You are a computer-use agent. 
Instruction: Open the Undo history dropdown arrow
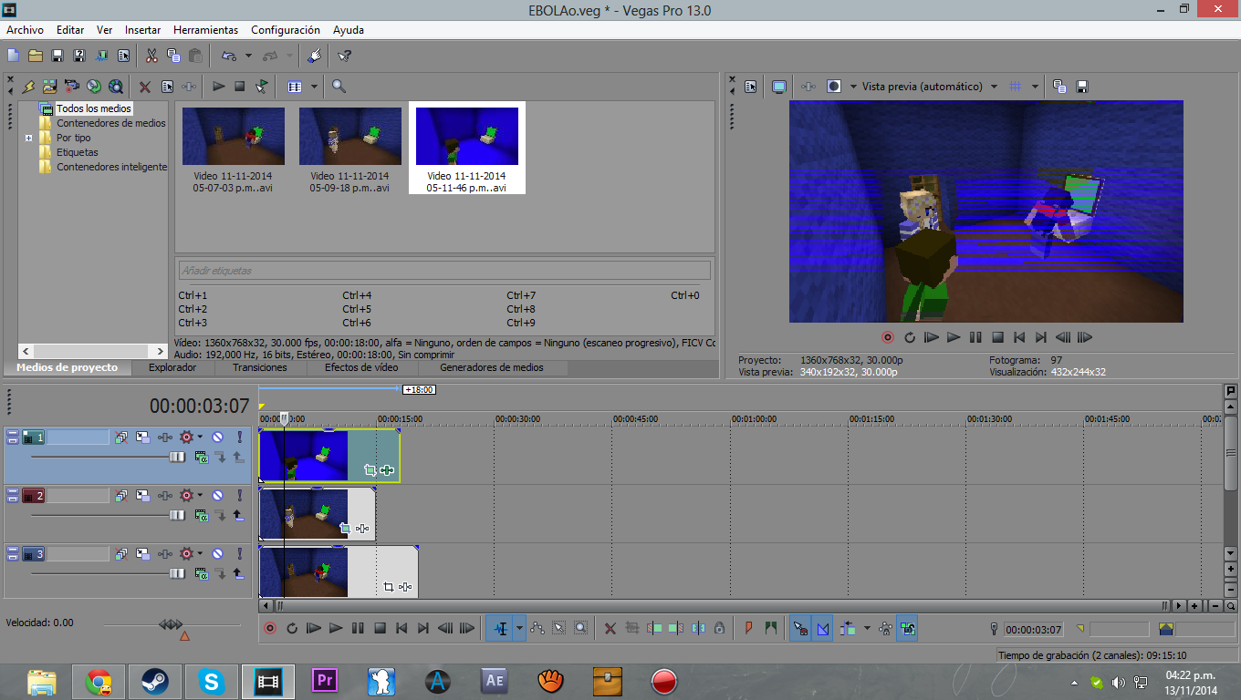pyautogui.click(x=249, y=56)
